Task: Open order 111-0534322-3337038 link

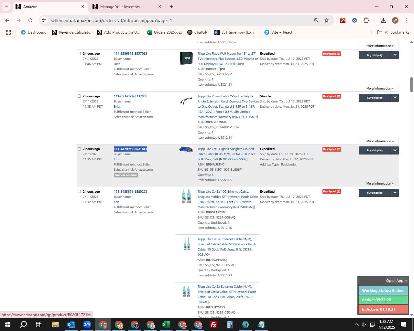Action: [x=130, y=96]
